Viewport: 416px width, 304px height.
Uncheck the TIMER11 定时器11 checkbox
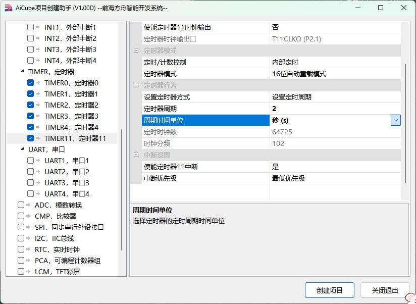pyautogui.click(x=30, y=138)
